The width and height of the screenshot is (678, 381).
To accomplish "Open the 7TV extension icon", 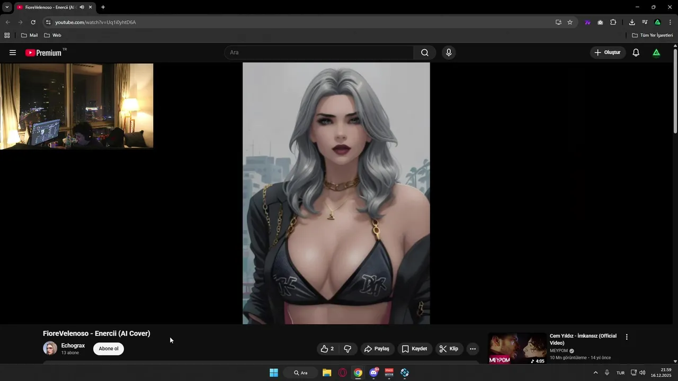I will [587, 22].
